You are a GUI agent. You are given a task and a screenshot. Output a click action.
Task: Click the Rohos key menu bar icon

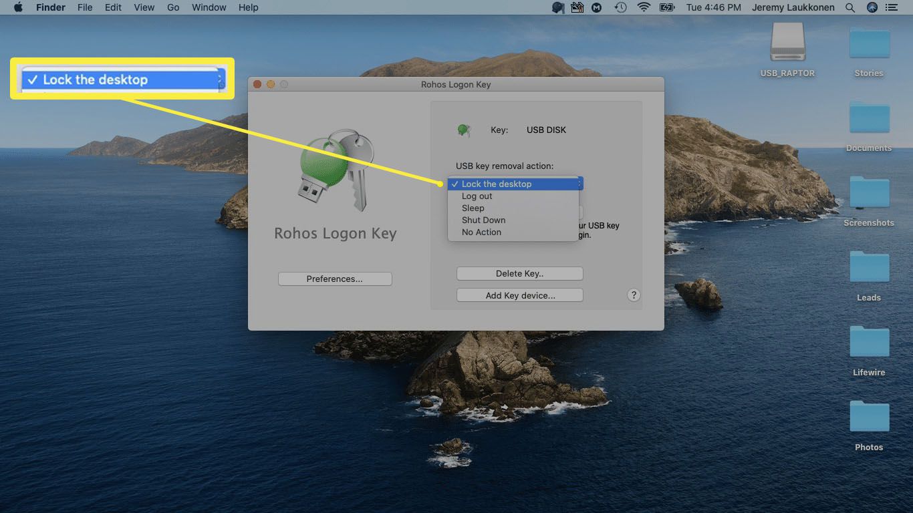tap(559, 7)
